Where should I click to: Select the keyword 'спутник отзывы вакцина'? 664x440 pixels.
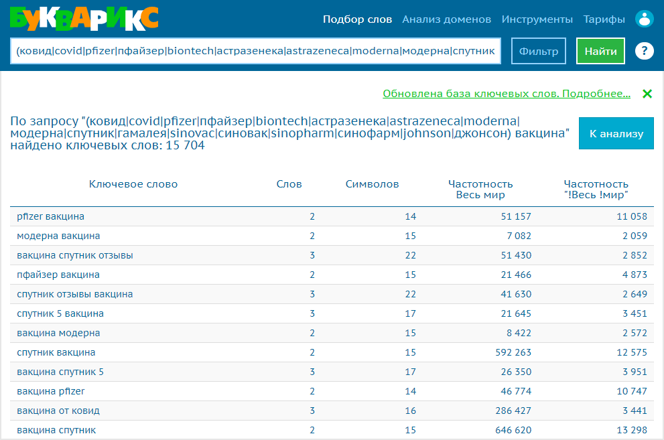pyautogui.click(x=74, y=294)
